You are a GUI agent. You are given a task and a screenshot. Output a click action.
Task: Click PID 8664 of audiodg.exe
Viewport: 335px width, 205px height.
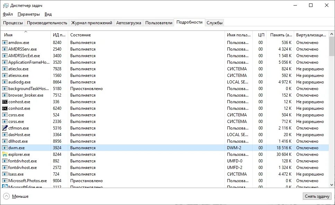coord(57,82)
